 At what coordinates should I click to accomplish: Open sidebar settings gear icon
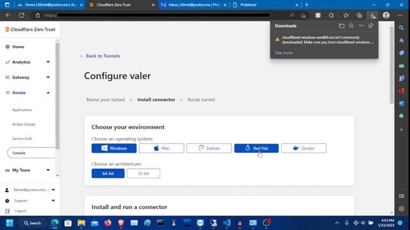402,209
